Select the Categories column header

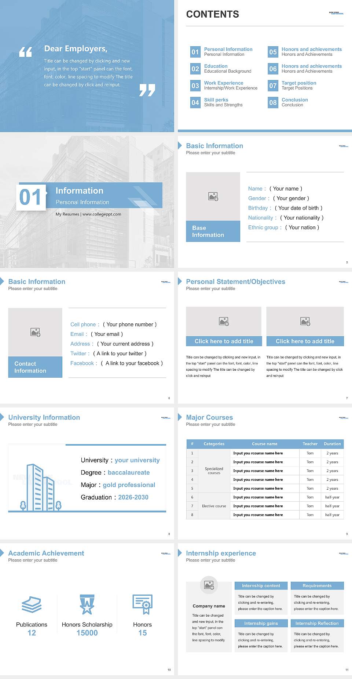click(214, 444)
